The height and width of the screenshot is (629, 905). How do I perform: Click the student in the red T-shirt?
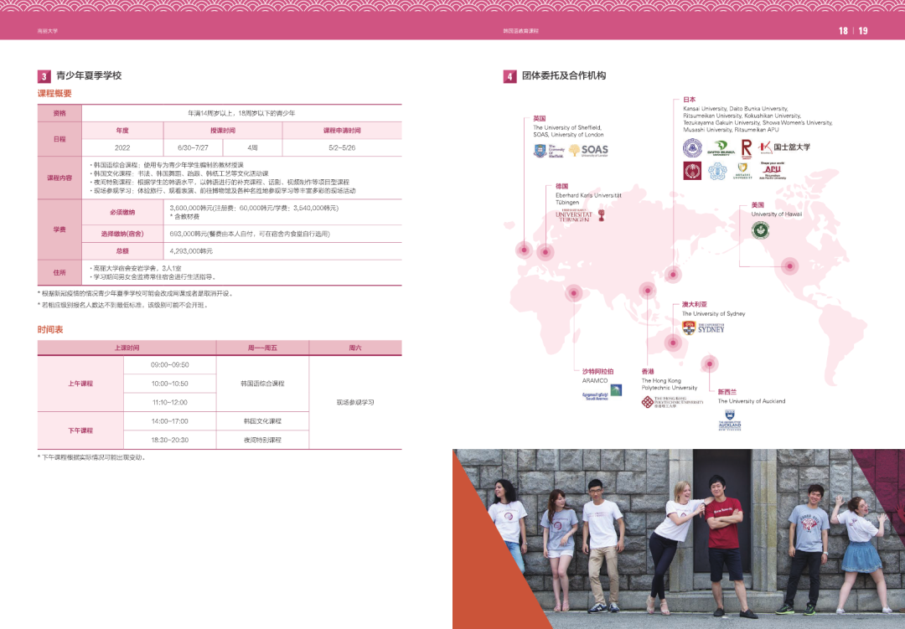(725, 546)
